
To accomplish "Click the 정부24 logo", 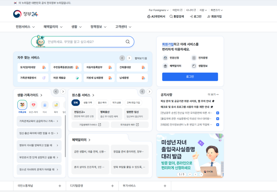I will click(26, 14).
